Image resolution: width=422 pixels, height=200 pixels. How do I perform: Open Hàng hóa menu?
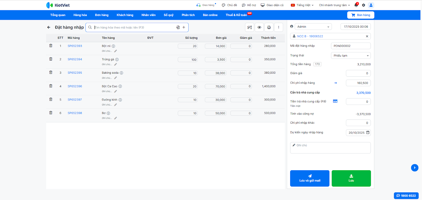80,15
